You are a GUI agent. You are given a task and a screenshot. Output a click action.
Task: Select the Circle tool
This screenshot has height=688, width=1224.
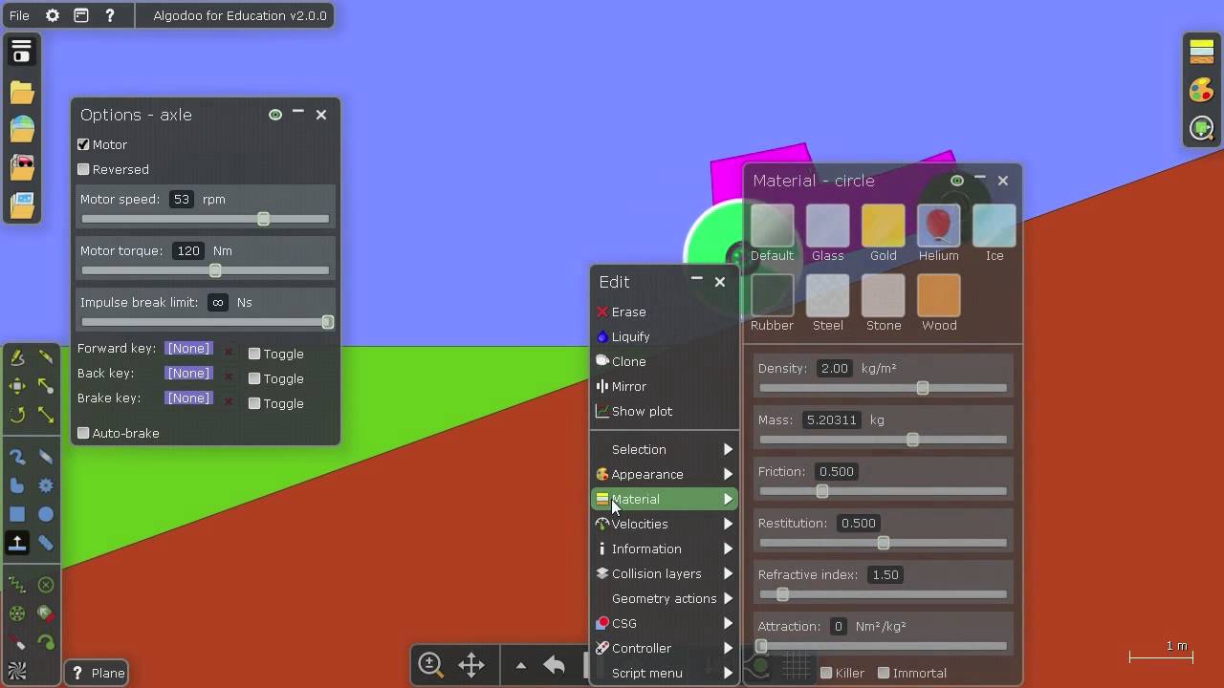tap(46, 514)
